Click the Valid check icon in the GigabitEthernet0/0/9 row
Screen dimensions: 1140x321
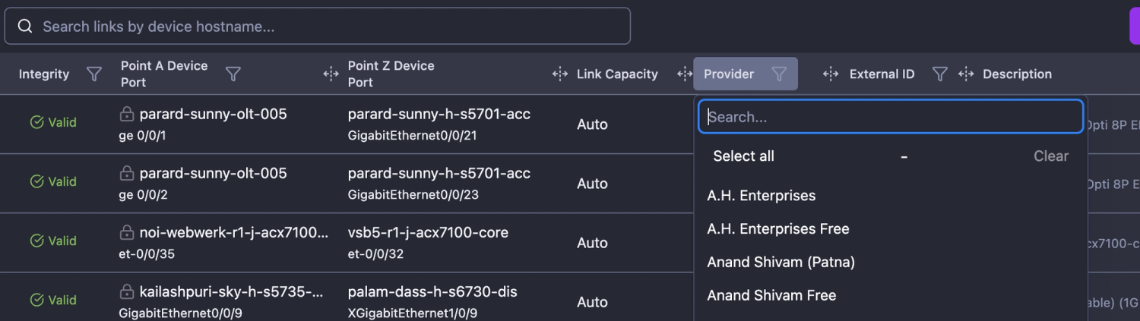(36, 300)
